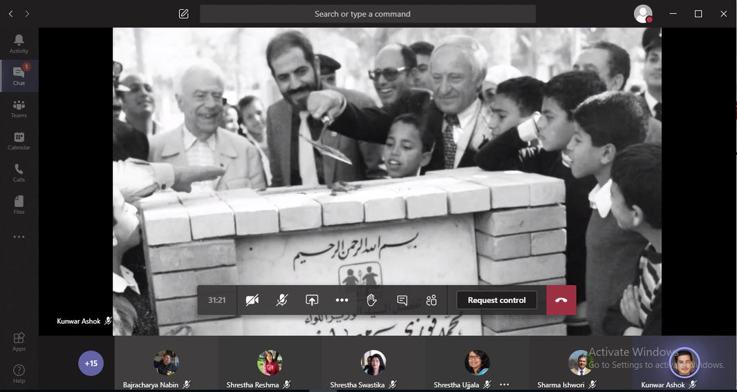This screenshot has height=392, width=737.
Task: Click the search or command box
Action: point(367,14)
